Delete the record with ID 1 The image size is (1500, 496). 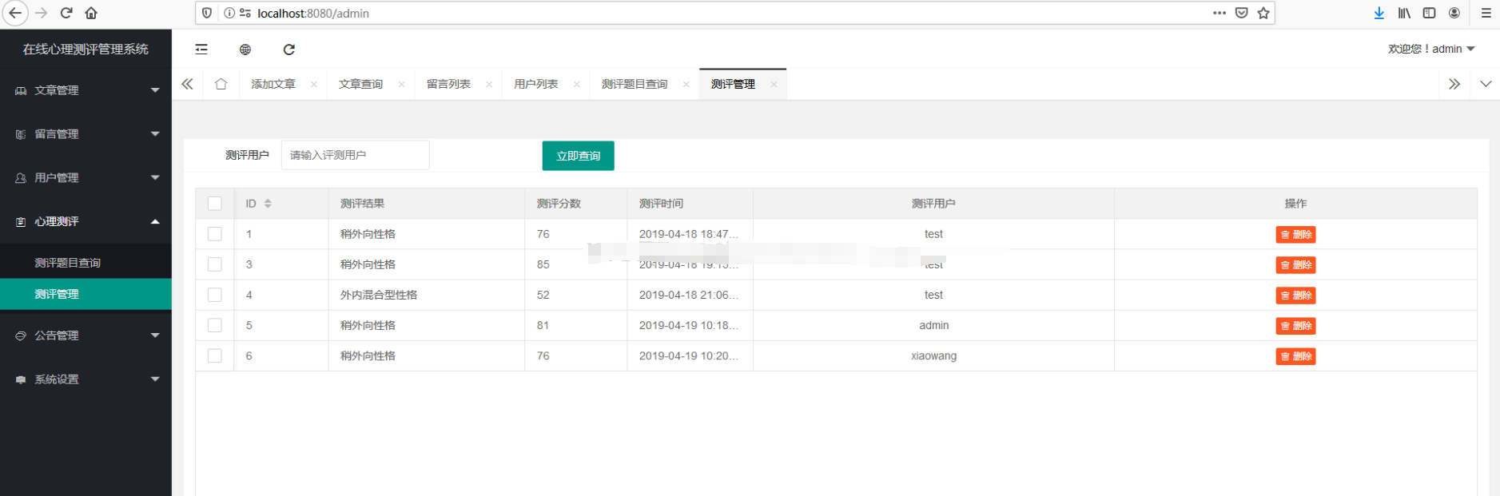[1295, 235]
